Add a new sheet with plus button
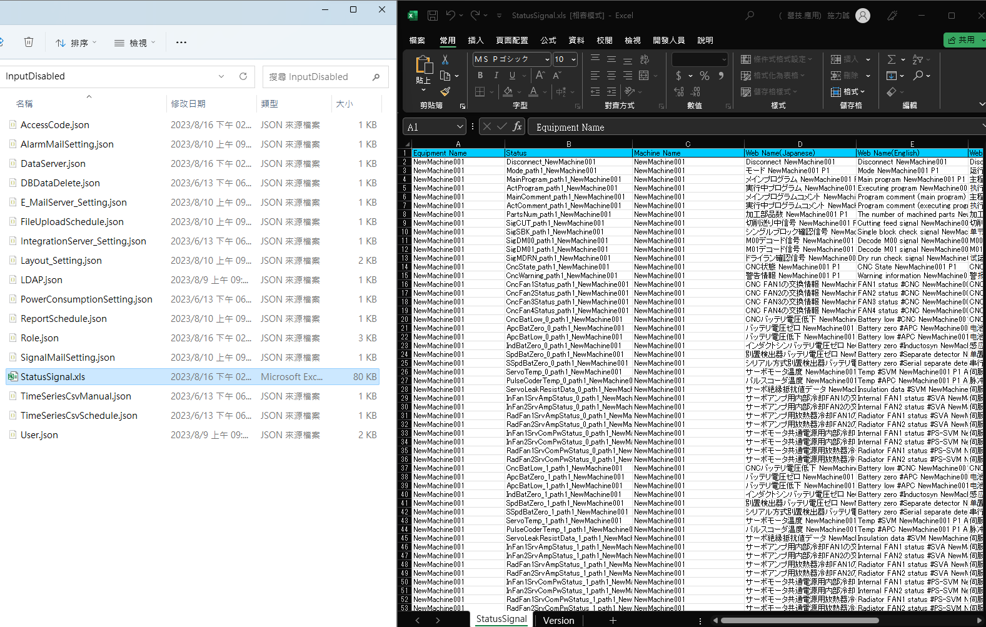Viewport: 986px width, 627px height. [613, 620]
